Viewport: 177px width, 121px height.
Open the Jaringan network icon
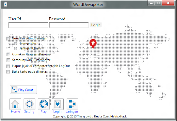point(72,104)
